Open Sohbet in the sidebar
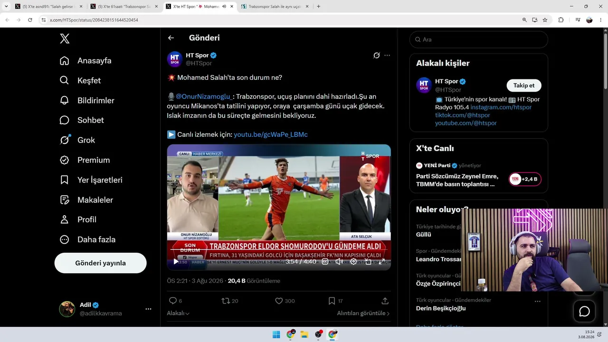This screenshot has height=342, width=608. [x=82, y=120]
